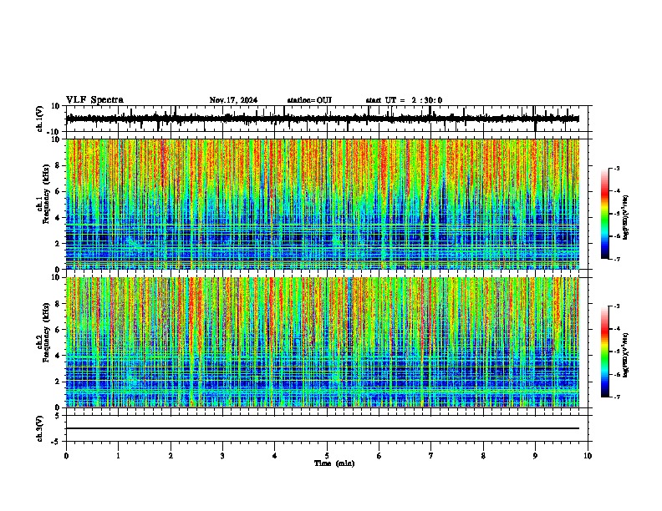Select the date label "Nov.17, 2024"
The width and height of the screenshot is (662, 511).
point(233,100)
